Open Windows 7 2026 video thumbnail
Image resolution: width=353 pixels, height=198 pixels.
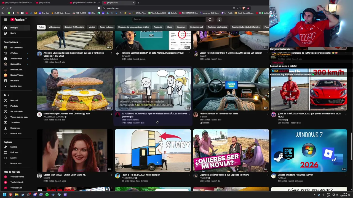pyautogui.click(x=309, y=150)
